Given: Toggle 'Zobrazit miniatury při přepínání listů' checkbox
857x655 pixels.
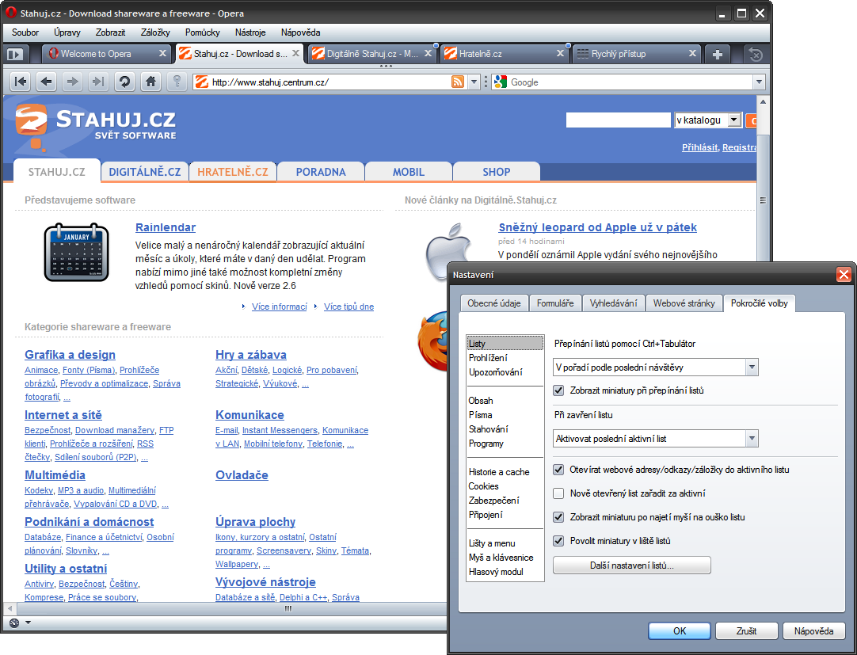Looking at the screenshot, I should click(558, 390).
